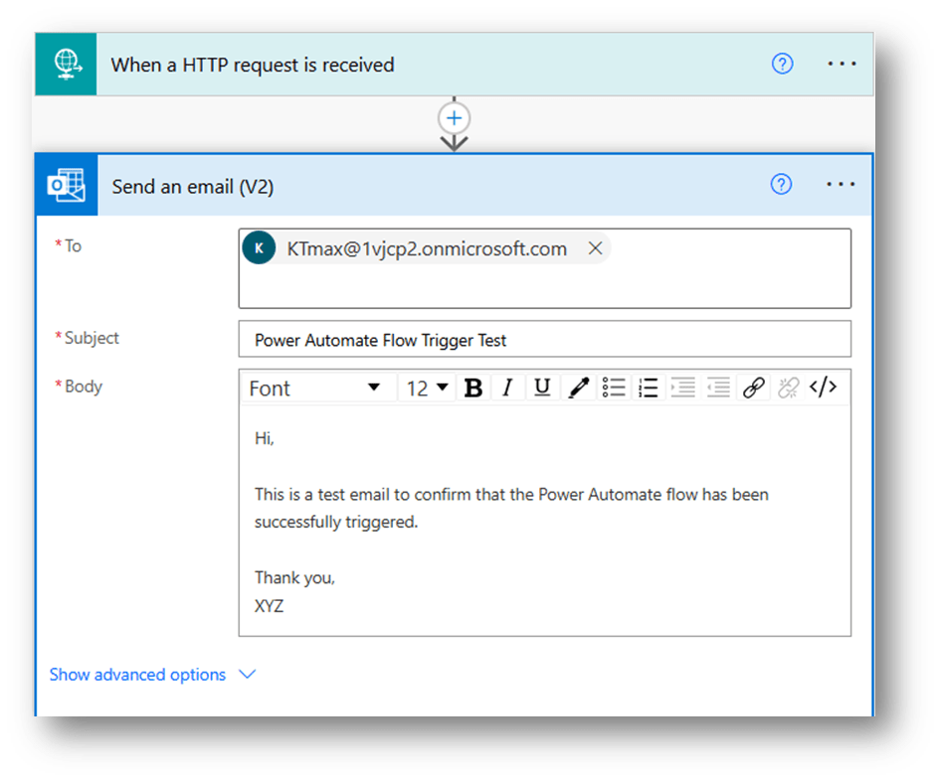This screenshot has height=781, width=940.
Task: Open help for Send an email (V2)
Action: [782, 185]
